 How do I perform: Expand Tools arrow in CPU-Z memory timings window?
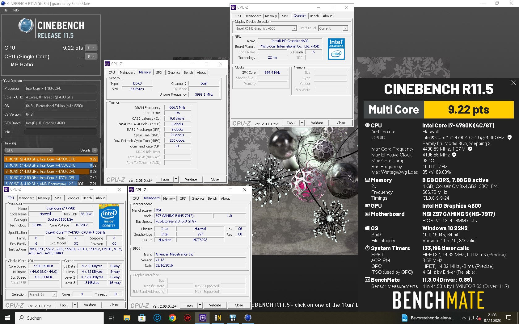click(x=176, y=179)
